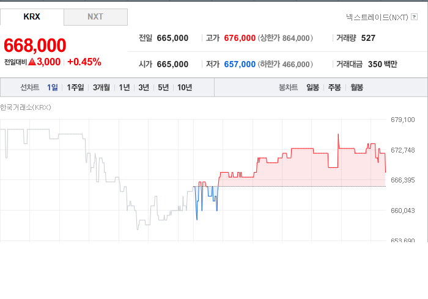The height and width of the screenshot is (299, 428).
Task: Click the 한국거래소(KRX) chart caption
Action: tap(26, 107)
